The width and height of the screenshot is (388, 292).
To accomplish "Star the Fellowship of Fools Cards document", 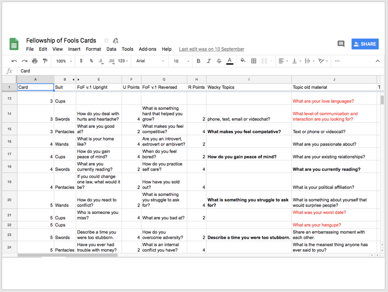I will (106, 41).
